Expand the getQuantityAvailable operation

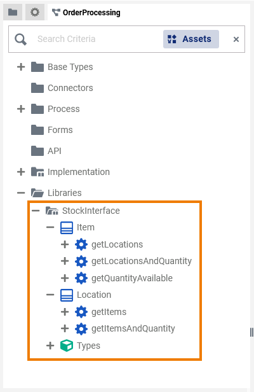pos(65,278)
